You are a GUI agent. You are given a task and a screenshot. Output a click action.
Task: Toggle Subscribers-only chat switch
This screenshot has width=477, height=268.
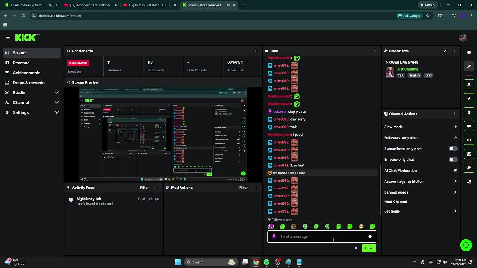tap(453, 149)
